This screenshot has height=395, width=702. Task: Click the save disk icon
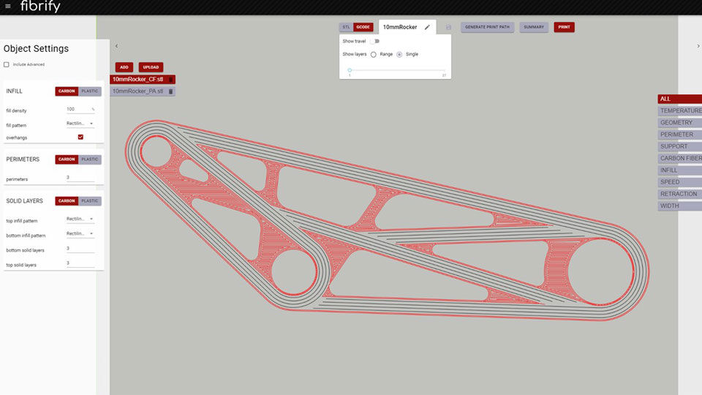[448, 27]
